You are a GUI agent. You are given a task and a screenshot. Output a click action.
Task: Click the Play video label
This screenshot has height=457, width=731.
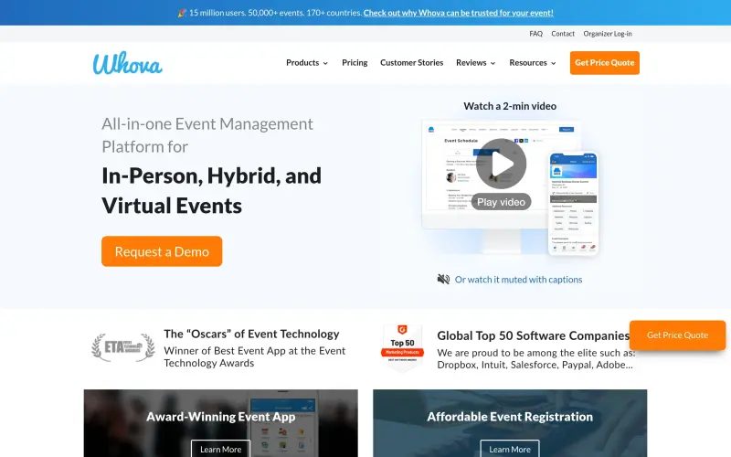coord(501,202)
